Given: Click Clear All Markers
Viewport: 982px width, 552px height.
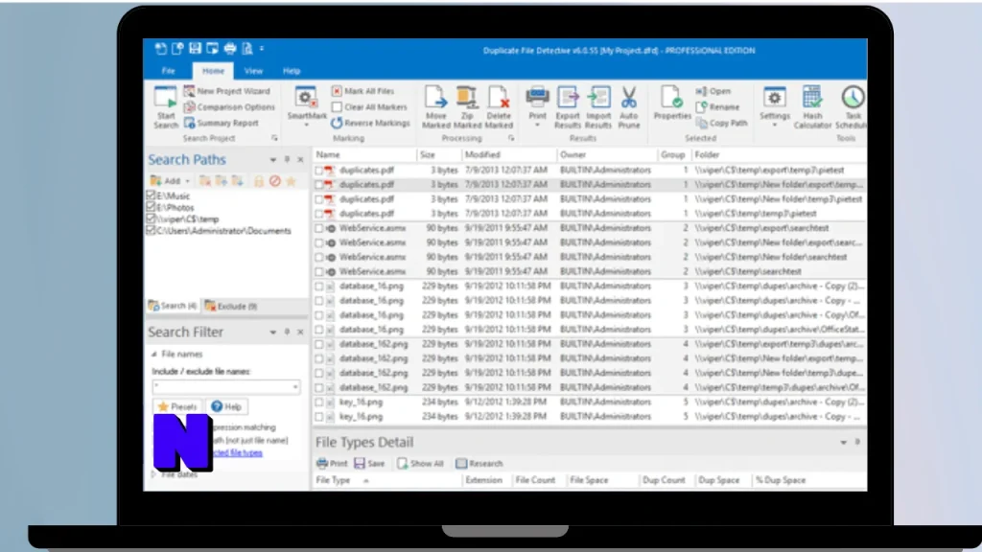Looking at the screenshot, I should tap(369, 107).
